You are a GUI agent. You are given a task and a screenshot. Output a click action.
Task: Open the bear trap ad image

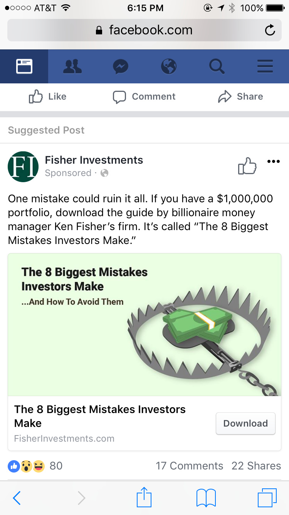pyautogui.click(x=144, y=324)
